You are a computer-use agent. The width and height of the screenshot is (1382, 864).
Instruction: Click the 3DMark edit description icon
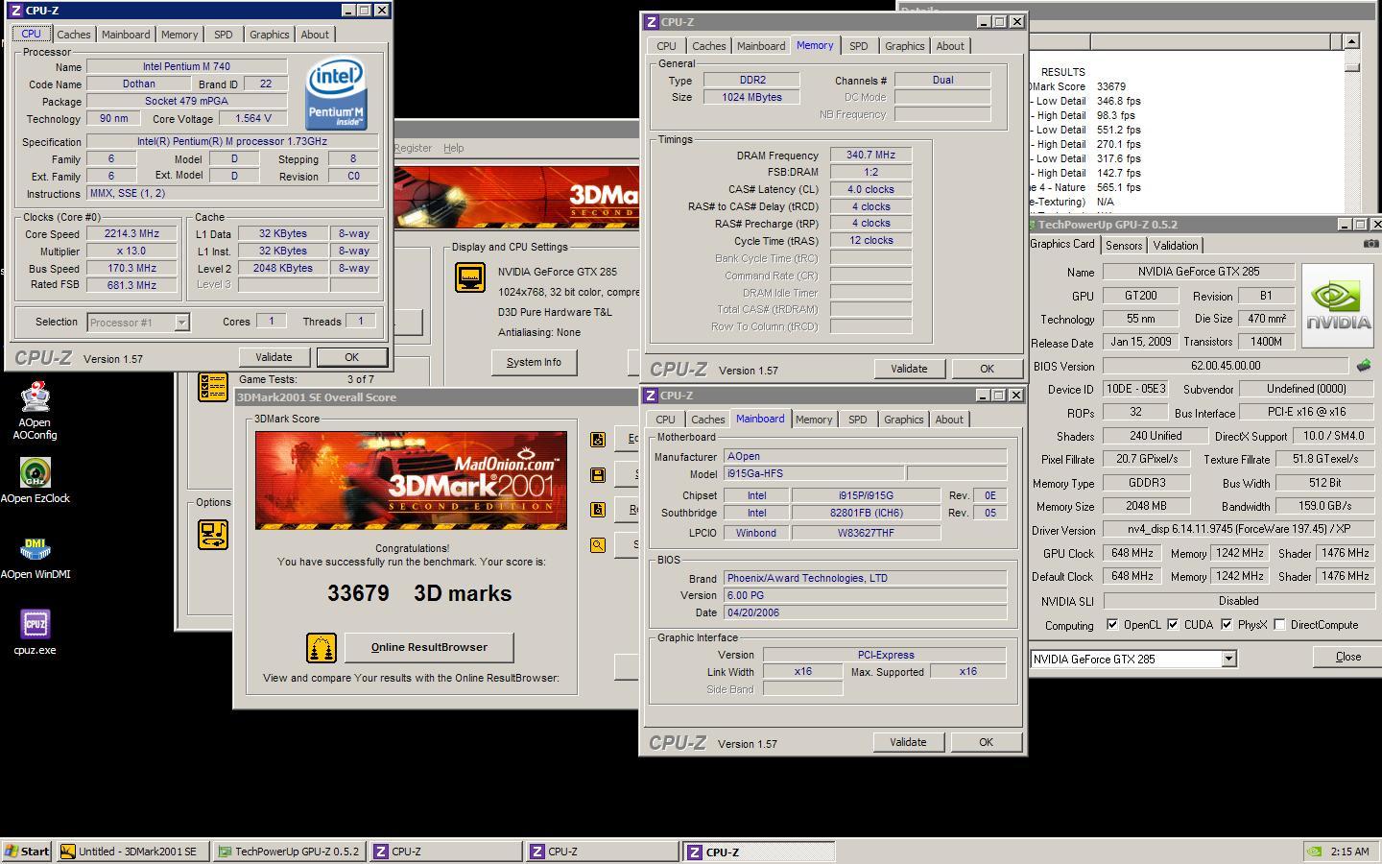click(598, 440)
